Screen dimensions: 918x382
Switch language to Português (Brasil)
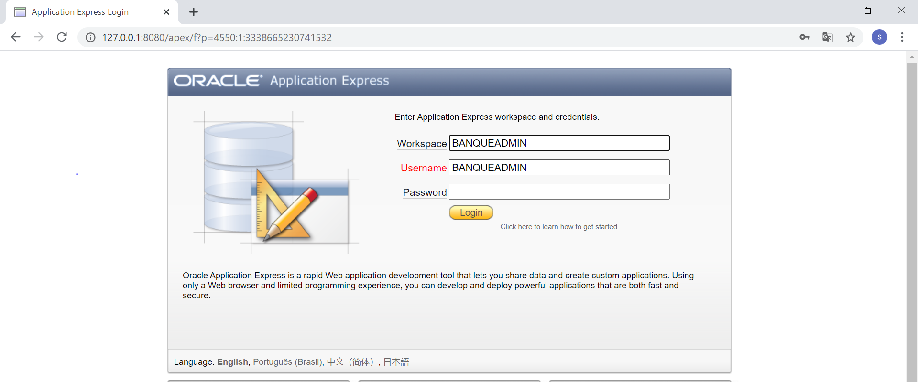[x=288, y=362]
